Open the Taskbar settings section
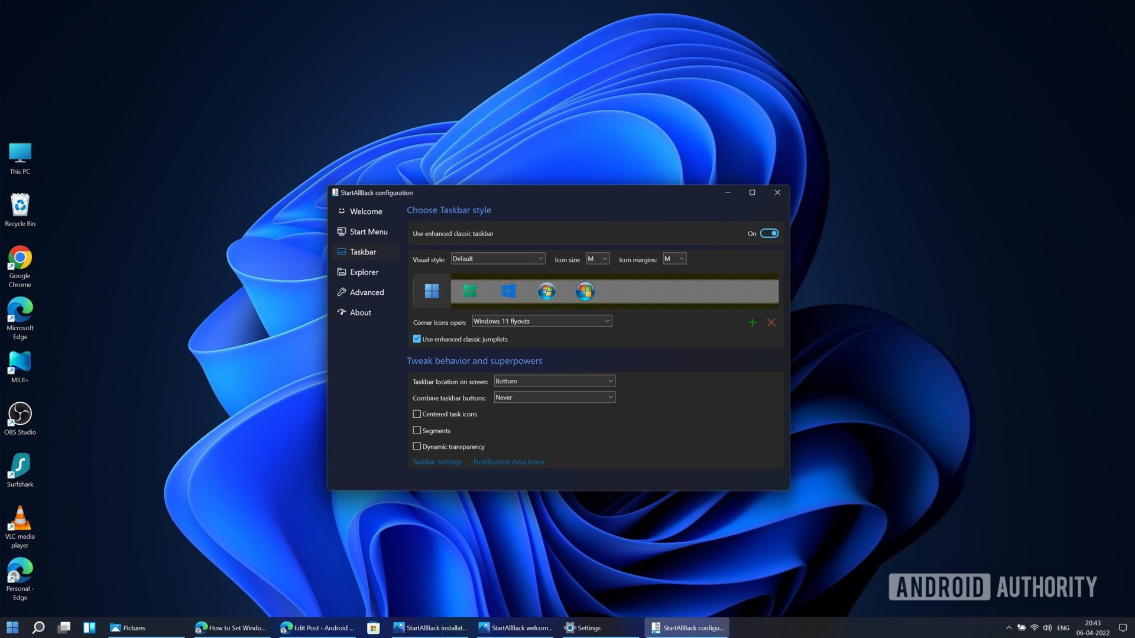Image resolution: width=1135 pixels, height=638 pixels. click(x=437, y=462)
